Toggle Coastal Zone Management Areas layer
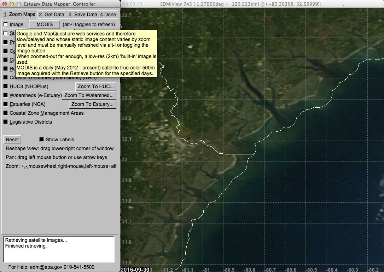The image size is (384, 272). click(6, 113)
